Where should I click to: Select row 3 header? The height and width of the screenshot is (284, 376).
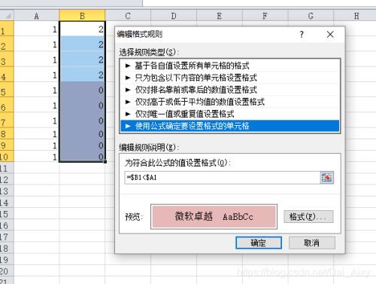[x=7, y=60]
